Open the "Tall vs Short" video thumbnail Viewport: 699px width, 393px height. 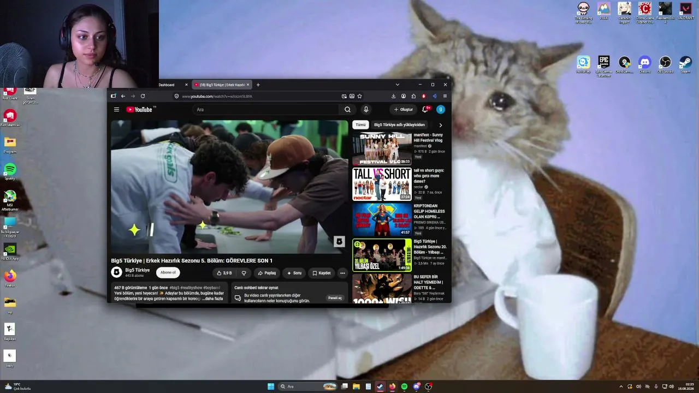point(382,184)
